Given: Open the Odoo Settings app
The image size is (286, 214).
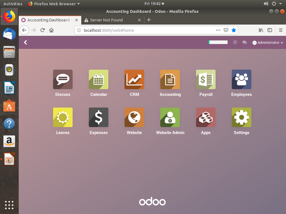Looking at the screenshot, I should pos(242,117).
